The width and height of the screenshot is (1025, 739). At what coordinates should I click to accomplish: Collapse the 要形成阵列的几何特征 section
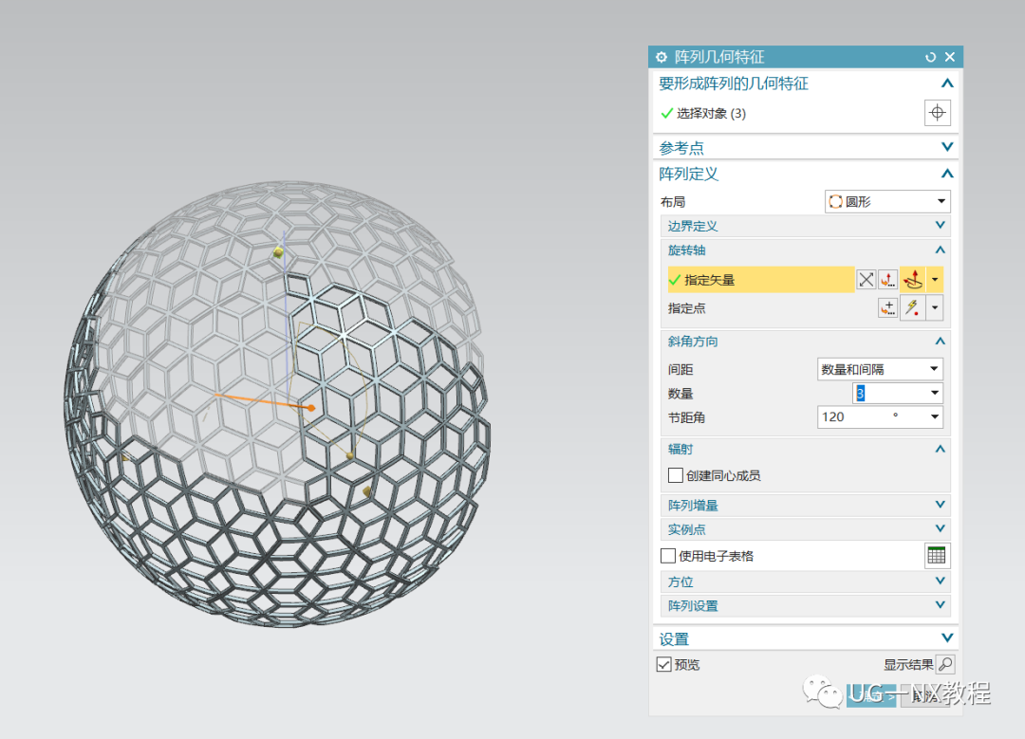[x=946, y=83]
